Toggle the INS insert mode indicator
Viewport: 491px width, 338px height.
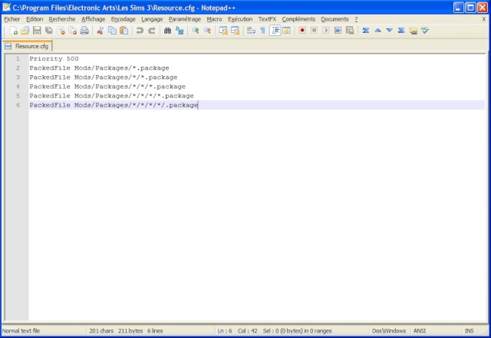[469, 331]
